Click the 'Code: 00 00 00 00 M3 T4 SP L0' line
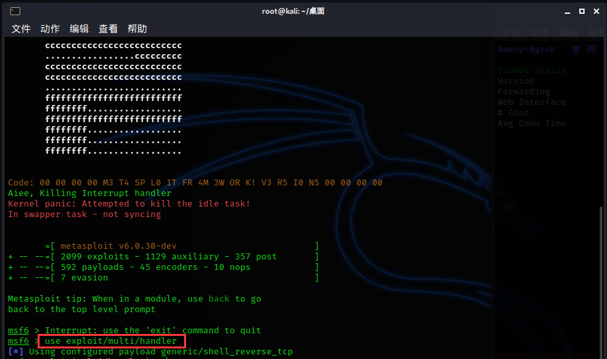This screenshot has width=607, height=359. [195, 182]
